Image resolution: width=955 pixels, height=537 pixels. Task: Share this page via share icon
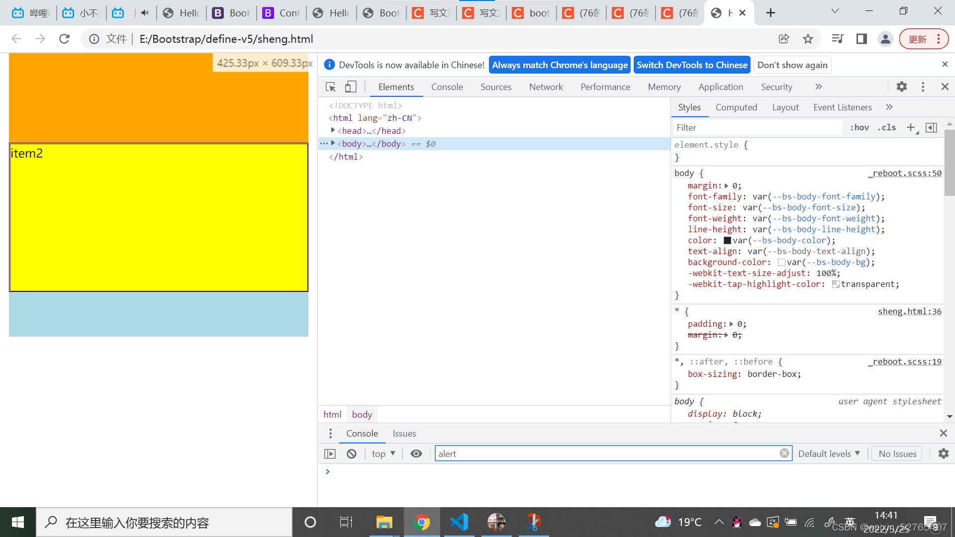pos(784,39)
